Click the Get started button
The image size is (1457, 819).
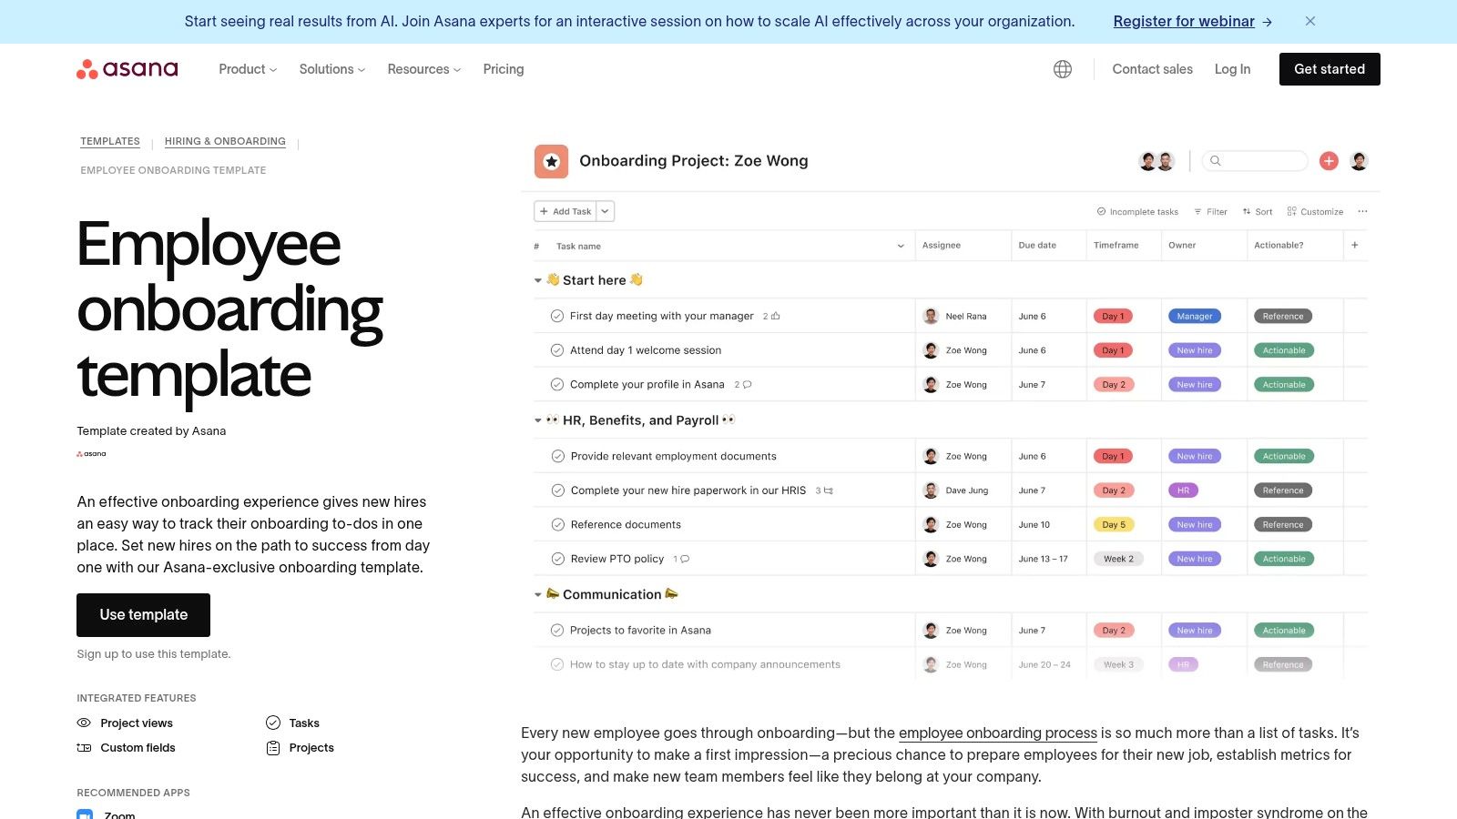click(x=1330, y=69)
